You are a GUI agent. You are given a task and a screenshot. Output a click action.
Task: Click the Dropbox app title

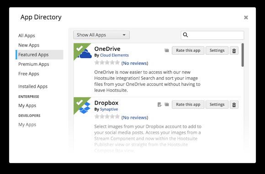pos(106,103)
